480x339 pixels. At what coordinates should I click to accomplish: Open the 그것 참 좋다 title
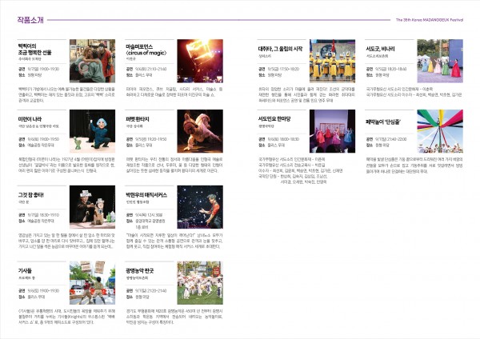tap(32, 192)
